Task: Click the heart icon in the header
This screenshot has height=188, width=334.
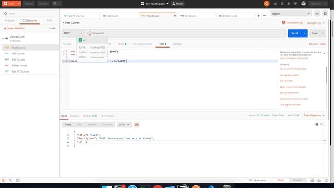Action: click(295, 4)
